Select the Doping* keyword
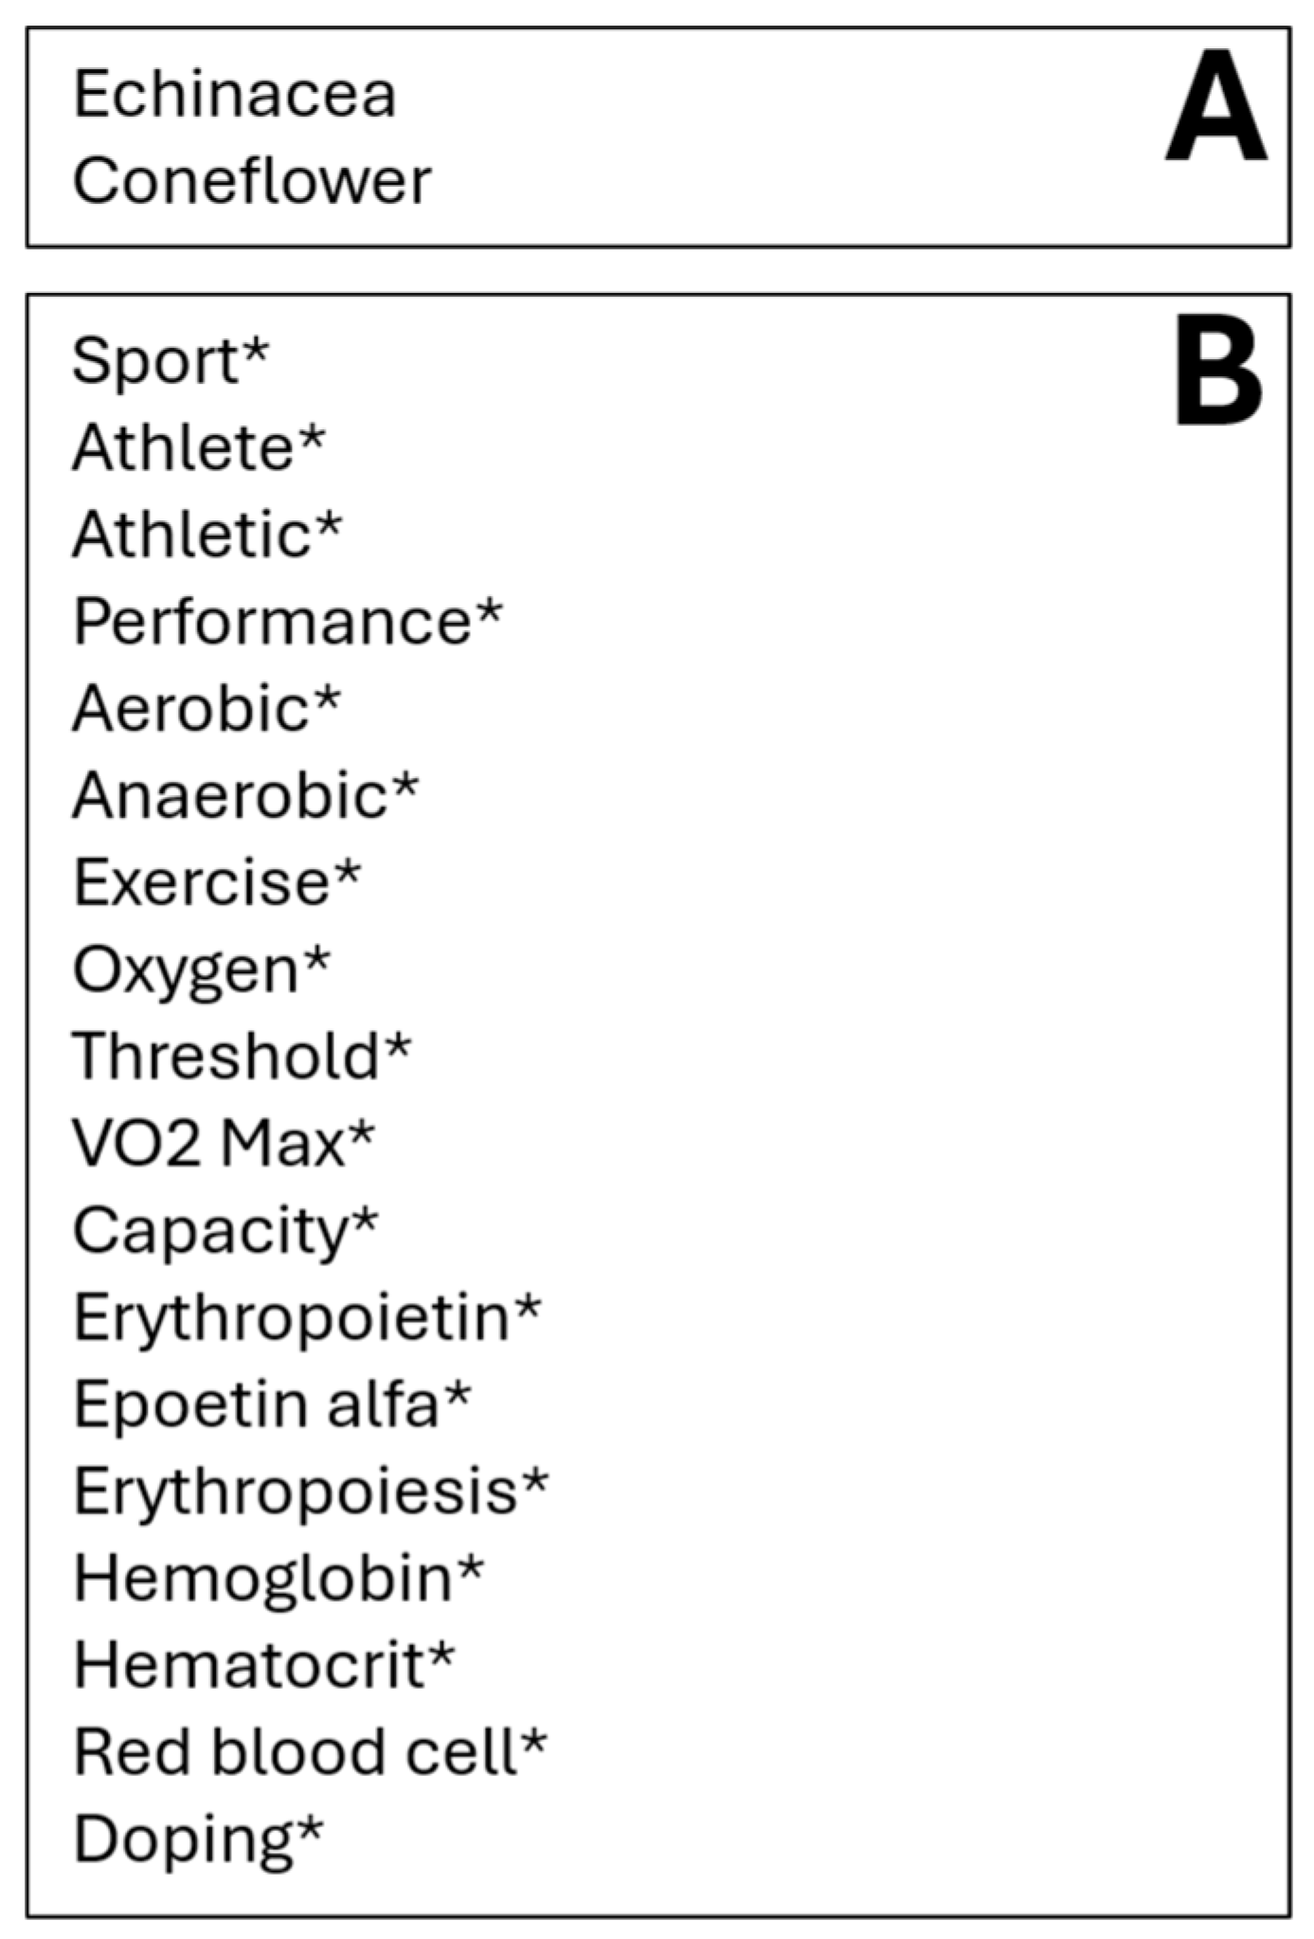The height and width of the screenshot is (1939, 1314). [x=198, y=1839]
